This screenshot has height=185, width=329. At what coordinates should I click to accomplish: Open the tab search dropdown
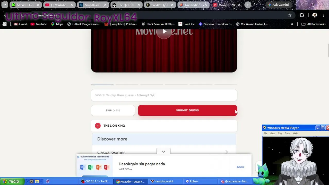[5, 5]
